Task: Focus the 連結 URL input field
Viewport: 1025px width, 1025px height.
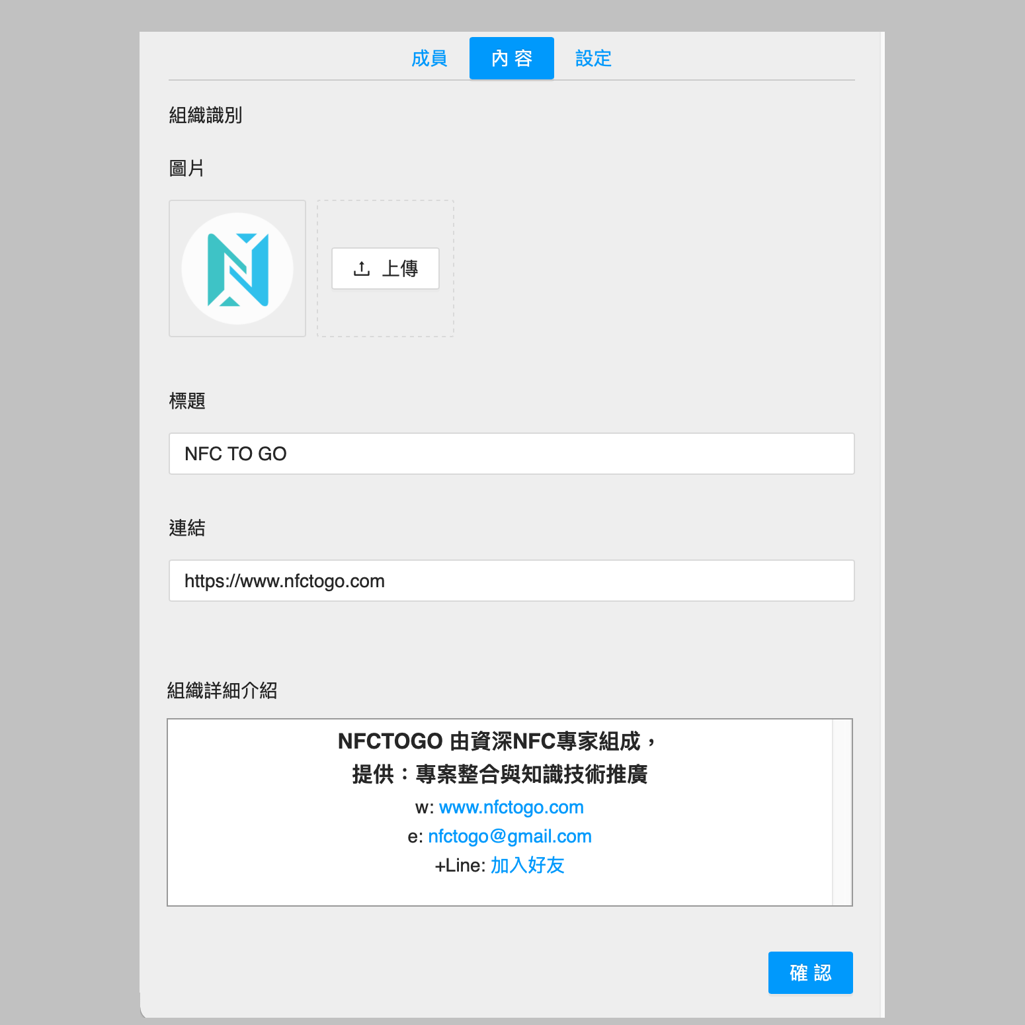Action: coord(512,581)
